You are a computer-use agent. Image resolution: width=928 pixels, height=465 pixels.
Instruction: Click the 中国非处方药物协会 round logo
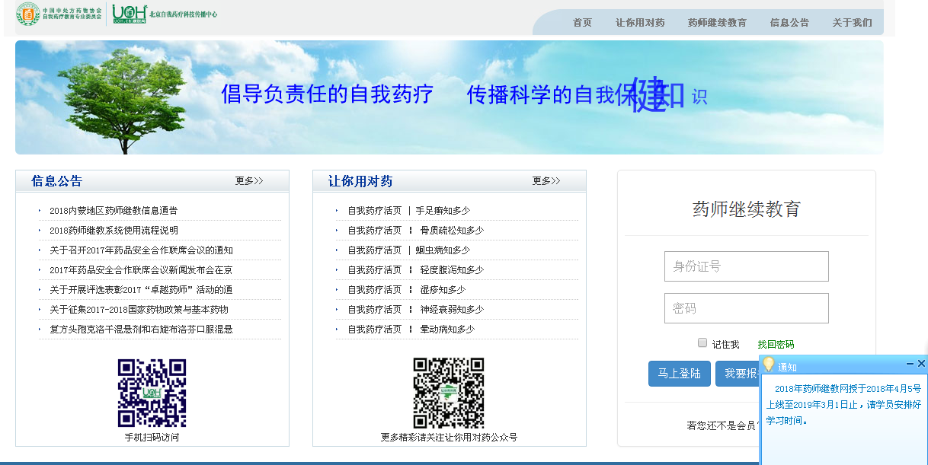[x=28, y=13]
